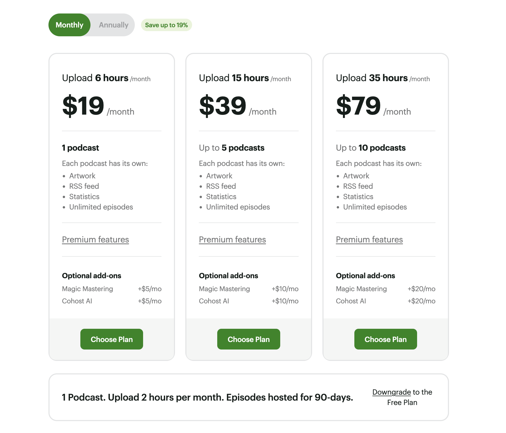The height and width of the screenshot is (433, 506).
Task: Expand Premium features in the $79 plan
Action: (369, 240)
